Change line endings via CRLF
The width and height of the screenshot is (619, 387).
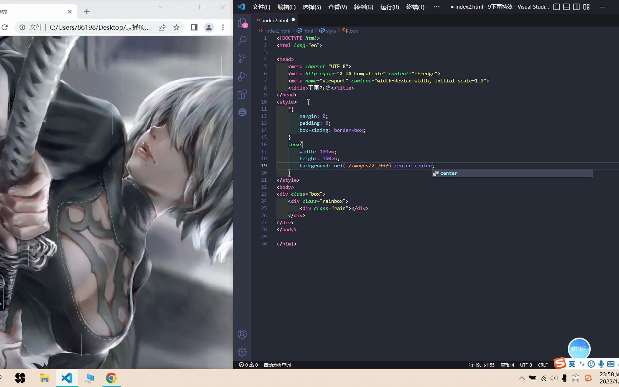[x=543, y=365]
